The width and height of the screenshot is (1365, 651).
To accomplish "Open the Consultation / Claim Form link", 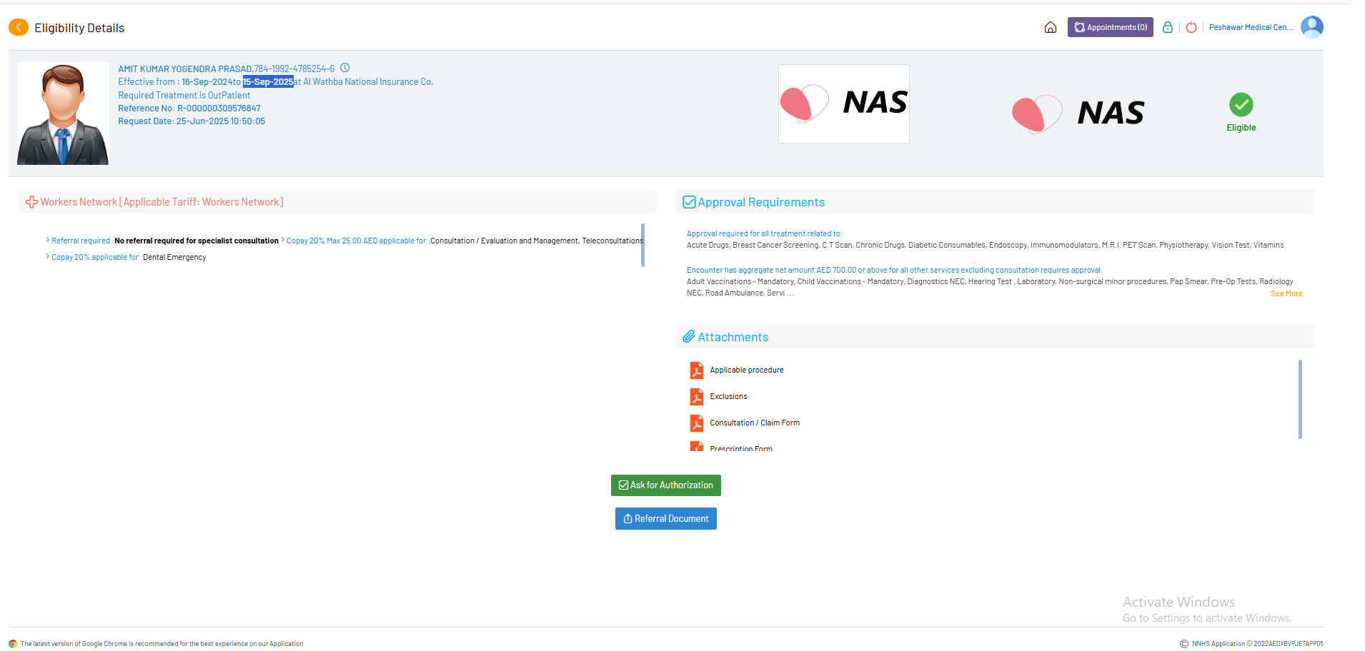I will 754,423.
